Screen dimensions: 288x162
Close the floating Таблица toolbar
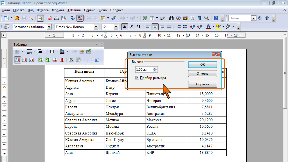(101, 45)
